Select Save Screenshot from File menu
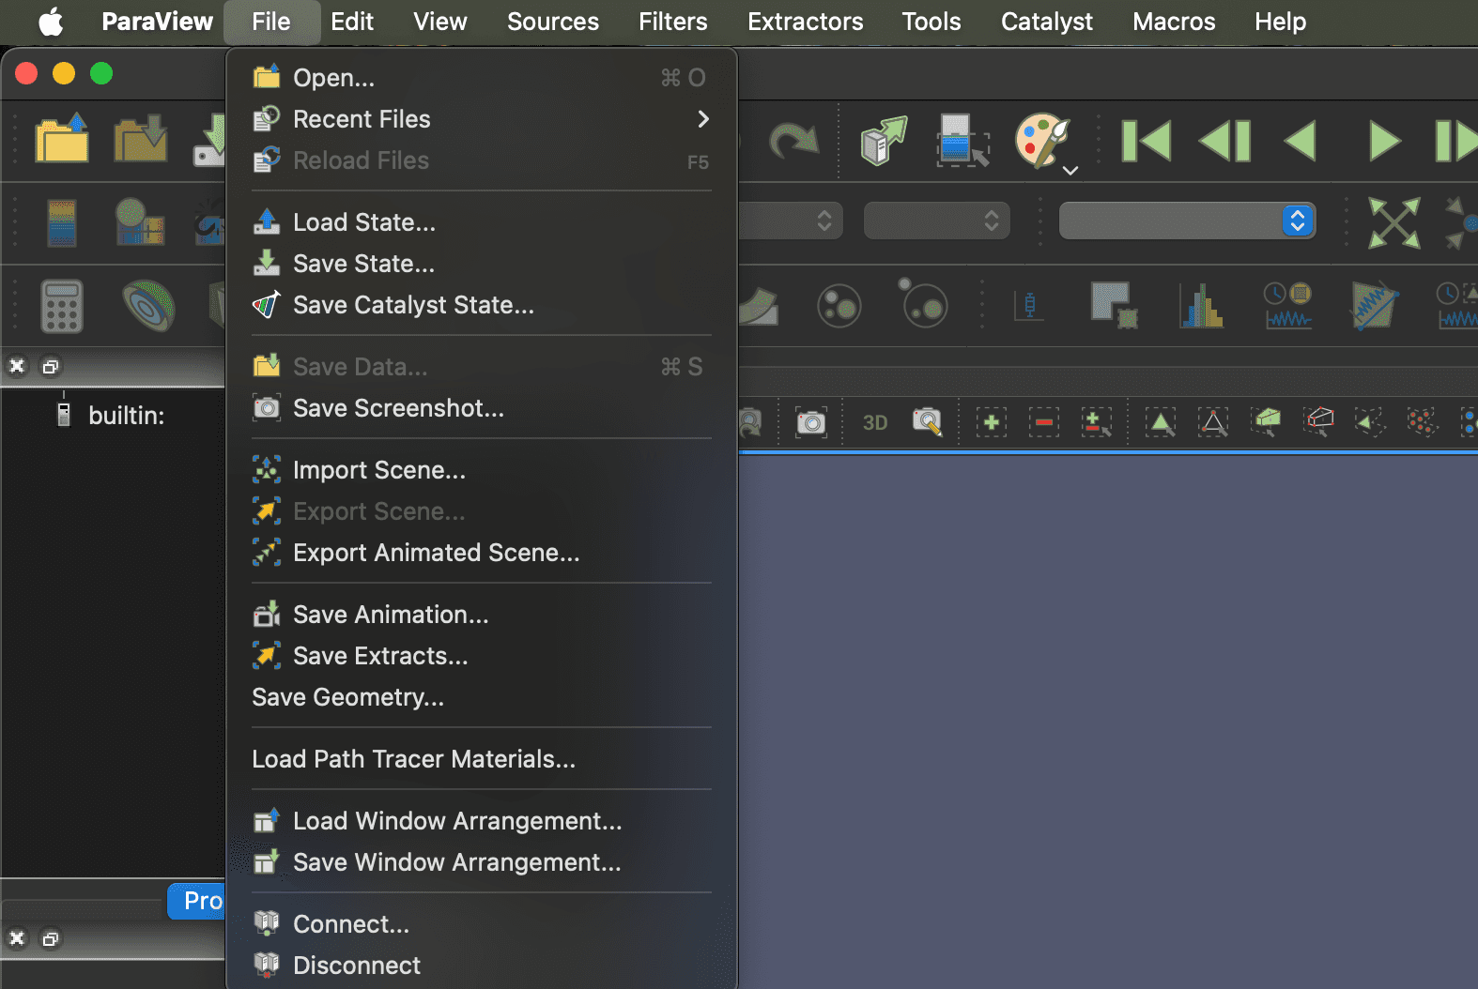Viewport: 1478px width, 989px height. coord(398,408)
